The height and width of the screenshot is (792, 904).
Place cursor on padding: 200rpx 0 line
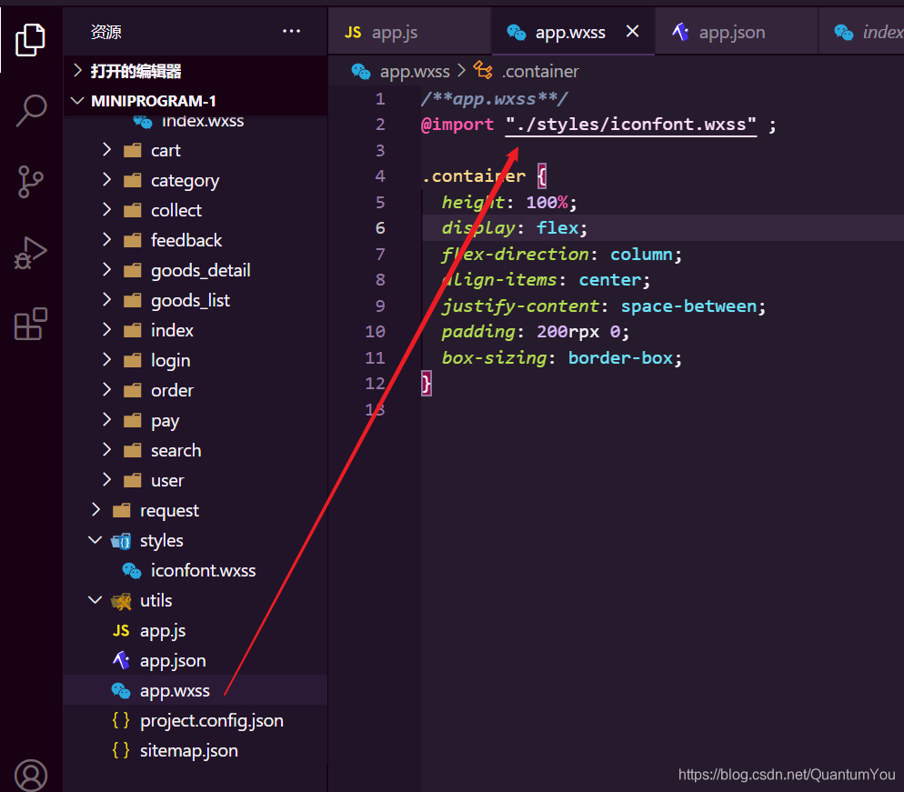[x=535, y=332]
